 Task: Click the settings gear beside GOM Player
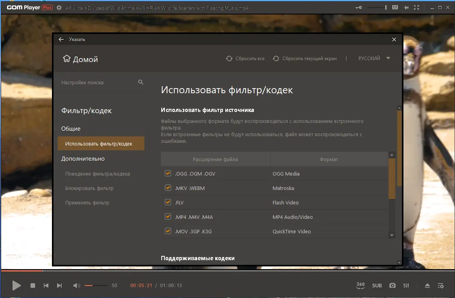click(59, 8)
